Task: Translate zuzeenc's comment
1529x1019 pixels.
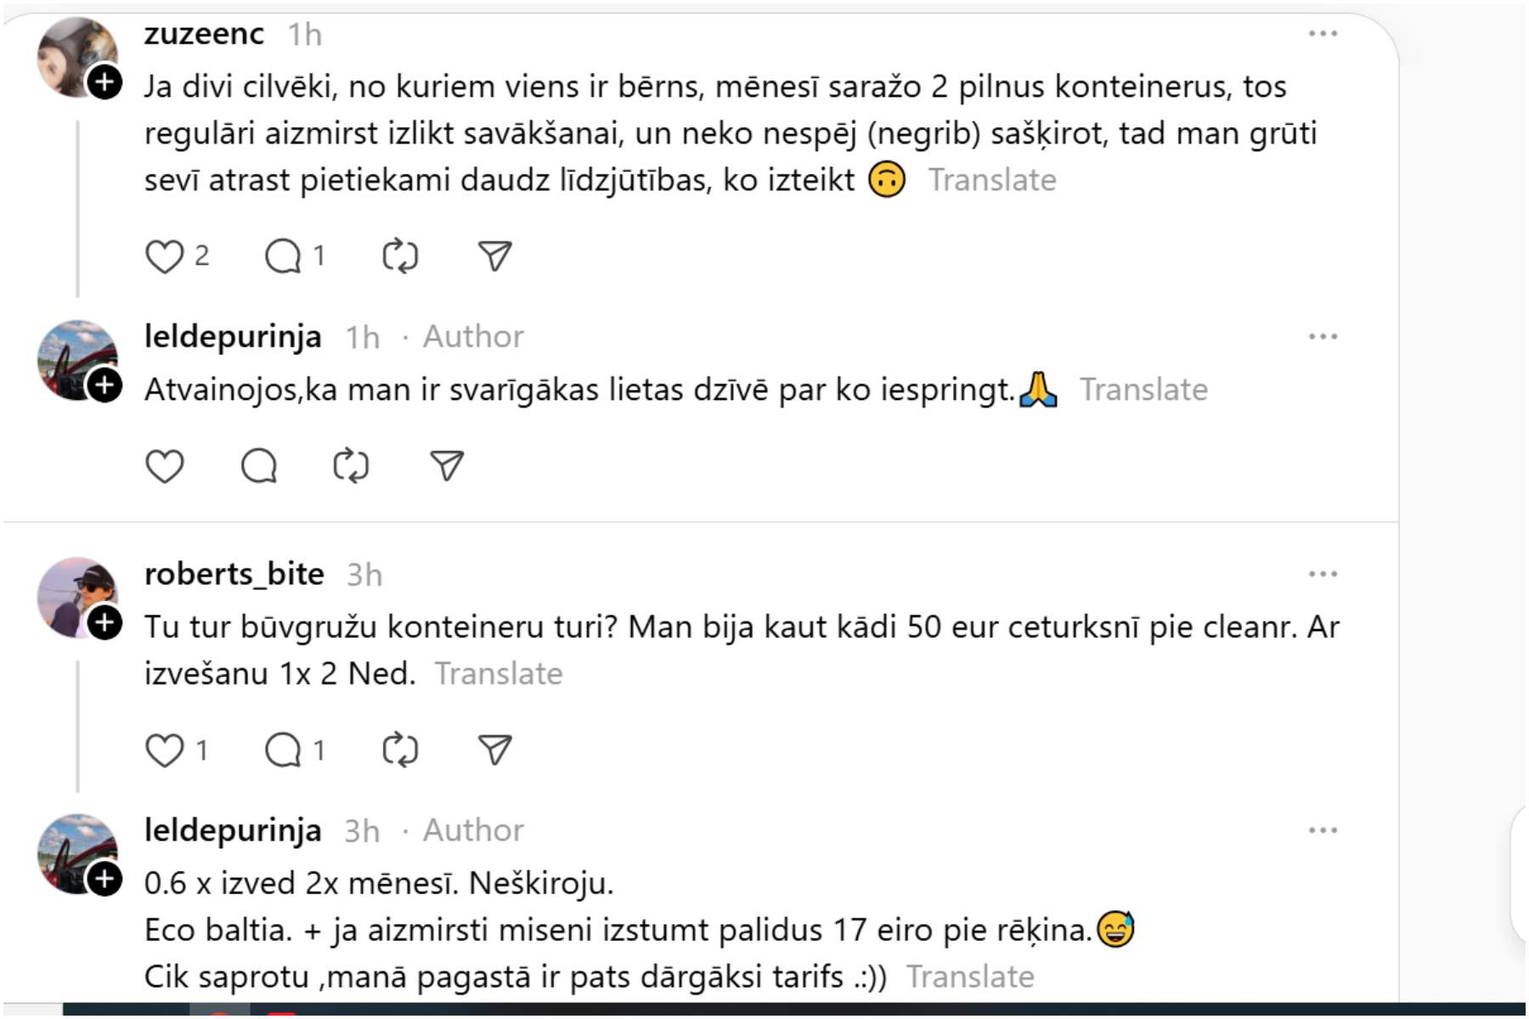Action: point(992,181)
